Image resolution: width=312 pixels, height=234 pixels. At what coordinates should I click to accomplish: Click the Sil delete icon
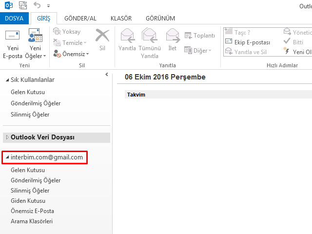point(102,37)
